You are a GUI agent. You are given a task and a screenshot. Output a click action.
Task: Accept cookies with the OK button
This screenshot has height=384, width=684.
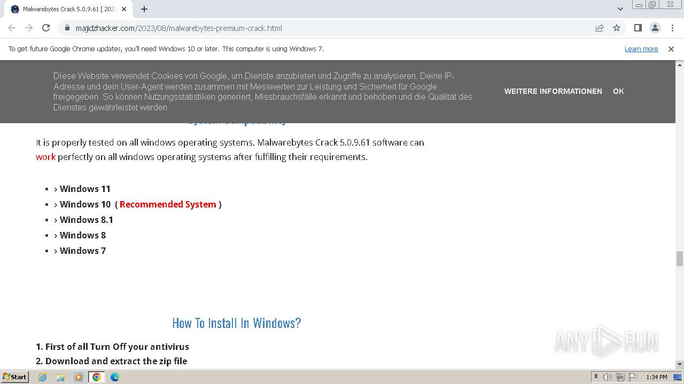point(618,91)
